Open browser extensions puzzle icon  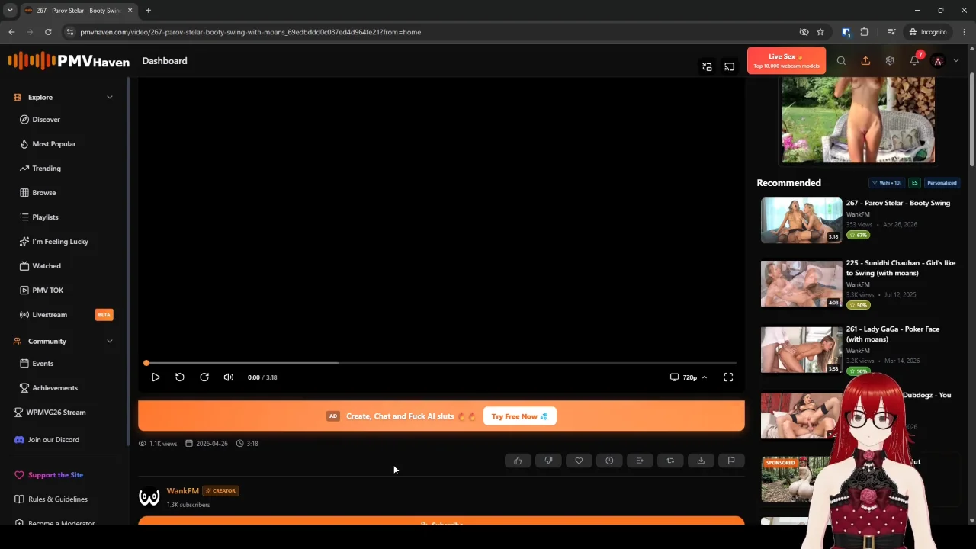(864, 32)
